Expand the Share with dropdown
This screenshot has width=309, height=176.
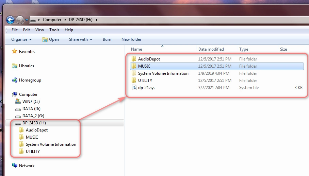point(81,39)
